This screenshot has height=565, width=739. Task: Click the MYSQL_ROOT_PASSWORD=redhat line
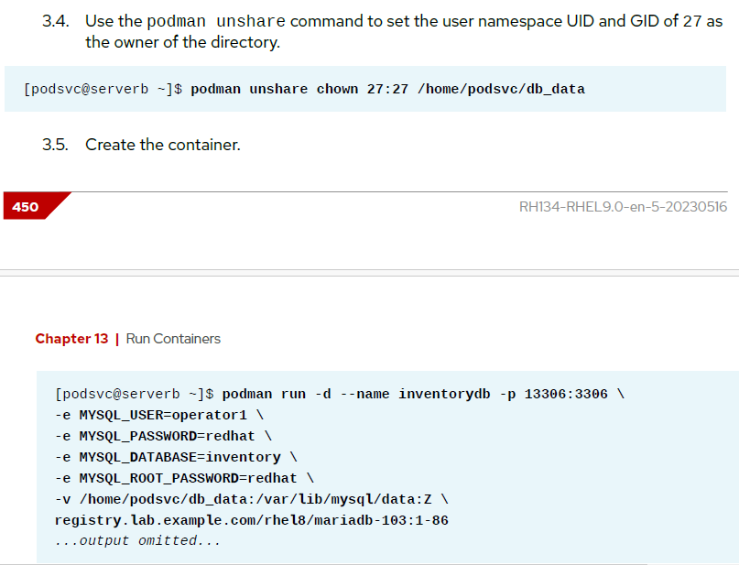pyautogui.click(x=184, y=478)
